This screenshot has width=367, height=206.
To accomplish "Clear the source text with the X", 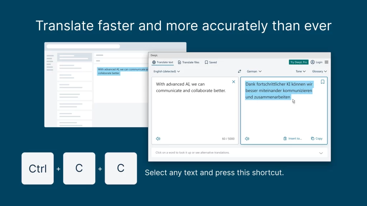I will pos(234,82).
